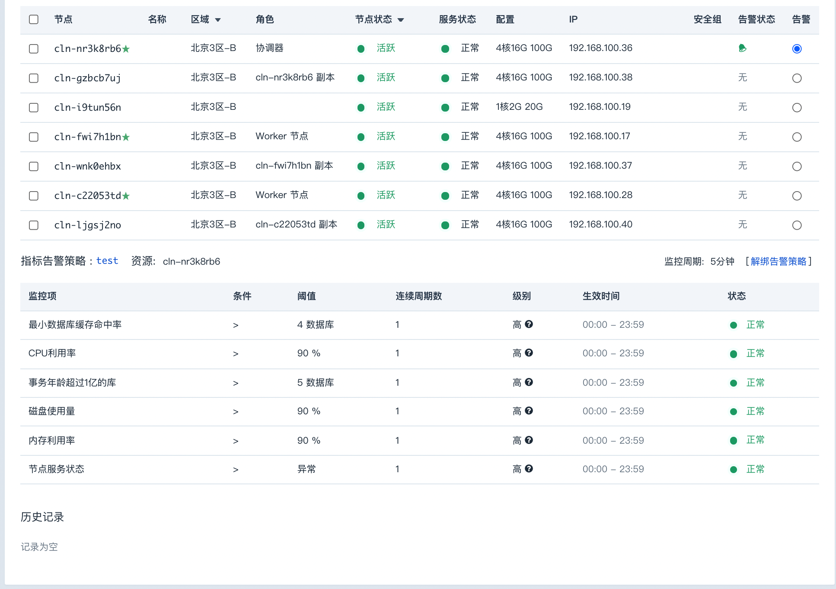This screenshot has height=589, width=836.
Task: Click the 历史记录 heading
Action: tap(42, 517)
